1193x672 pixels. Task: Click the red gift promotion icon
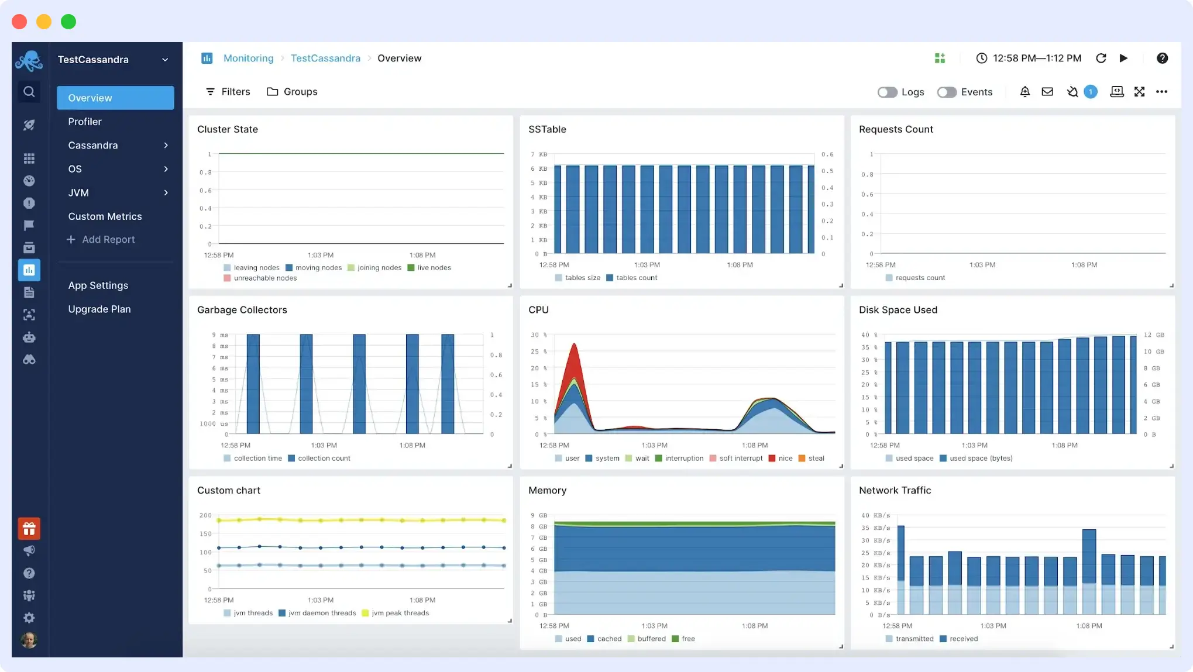click(x=29, y=528)
